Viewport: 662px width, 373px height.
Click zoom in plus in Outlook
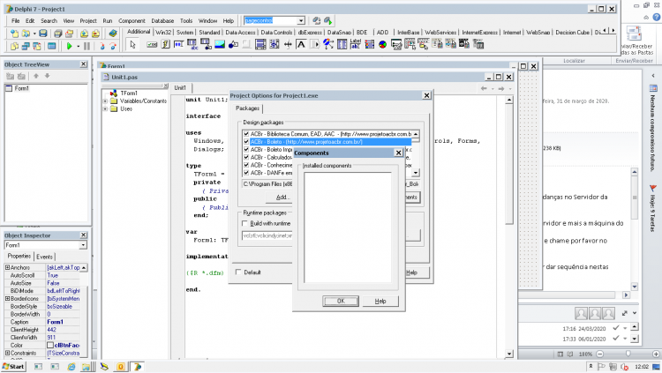point(656,354)
